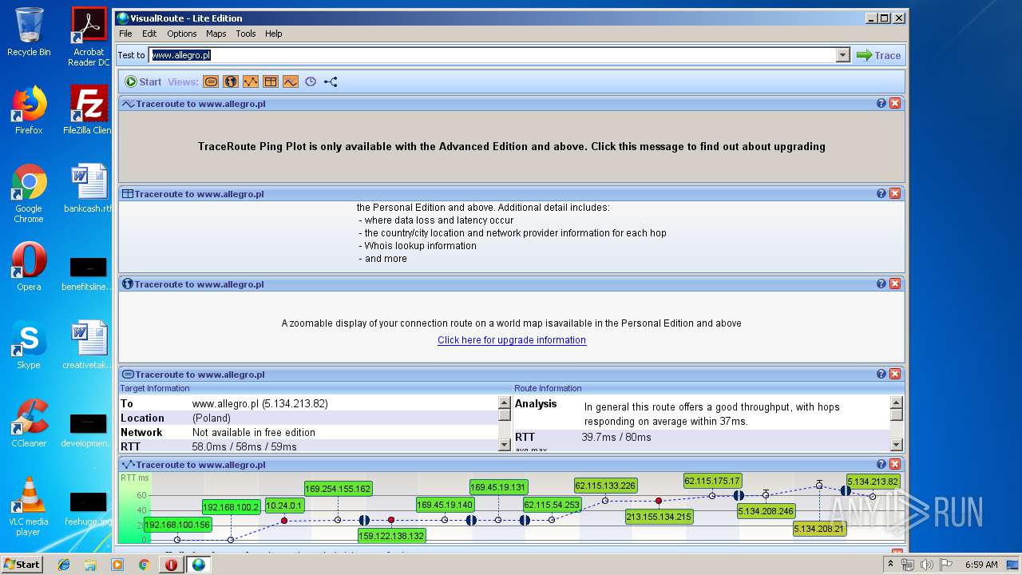Select hop label 169.45.19.140
Viewport: 1022px width, 575px height.
[445, 505]
